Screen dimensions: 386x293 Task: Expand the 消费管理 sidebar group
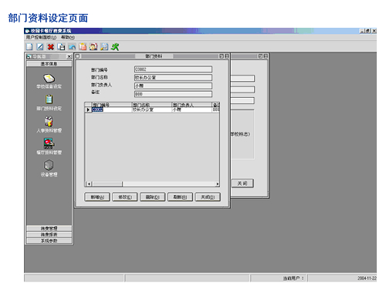click(x=49, y=228)
